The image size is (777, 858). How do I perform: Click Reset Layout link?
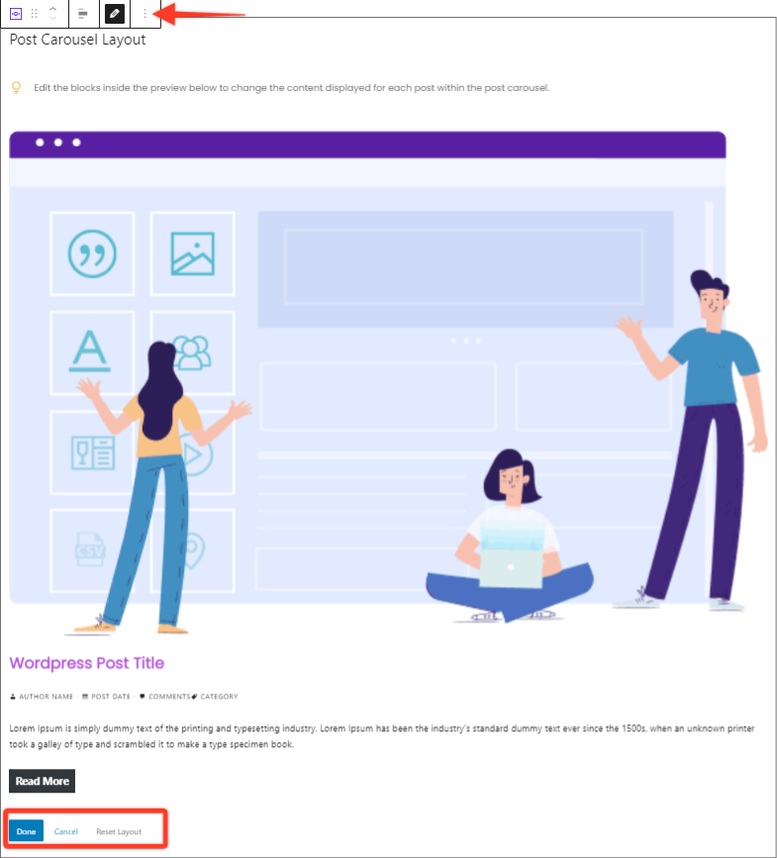point(119,831)
